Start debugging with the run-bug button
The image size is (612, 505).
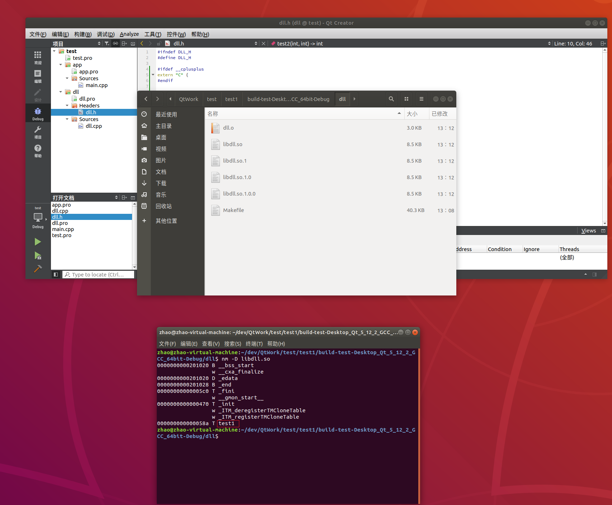[38, 255]
